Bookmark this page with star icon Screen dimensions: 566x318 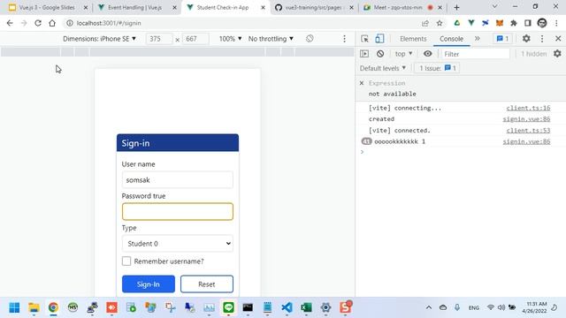pyautogui.click(x=440, y=23)
